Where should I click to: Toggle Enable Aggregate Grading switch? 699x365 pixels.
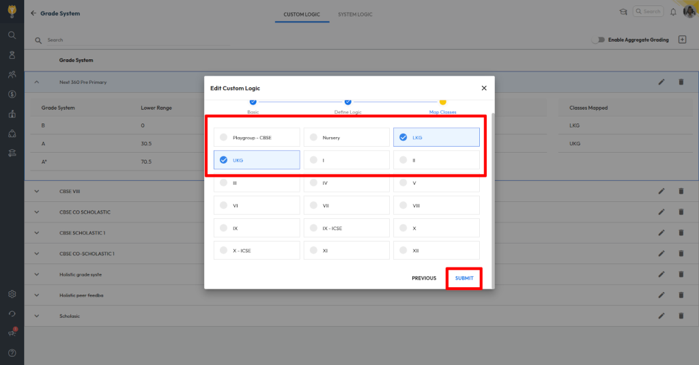click(x=599, y=40)
